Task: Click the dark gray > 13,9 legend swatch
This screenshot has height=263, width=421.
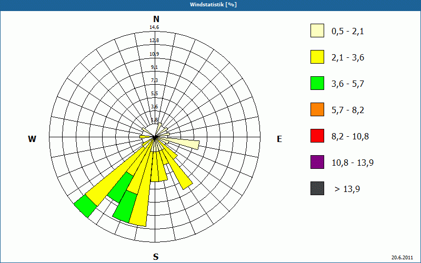Action: pos(317,188)
